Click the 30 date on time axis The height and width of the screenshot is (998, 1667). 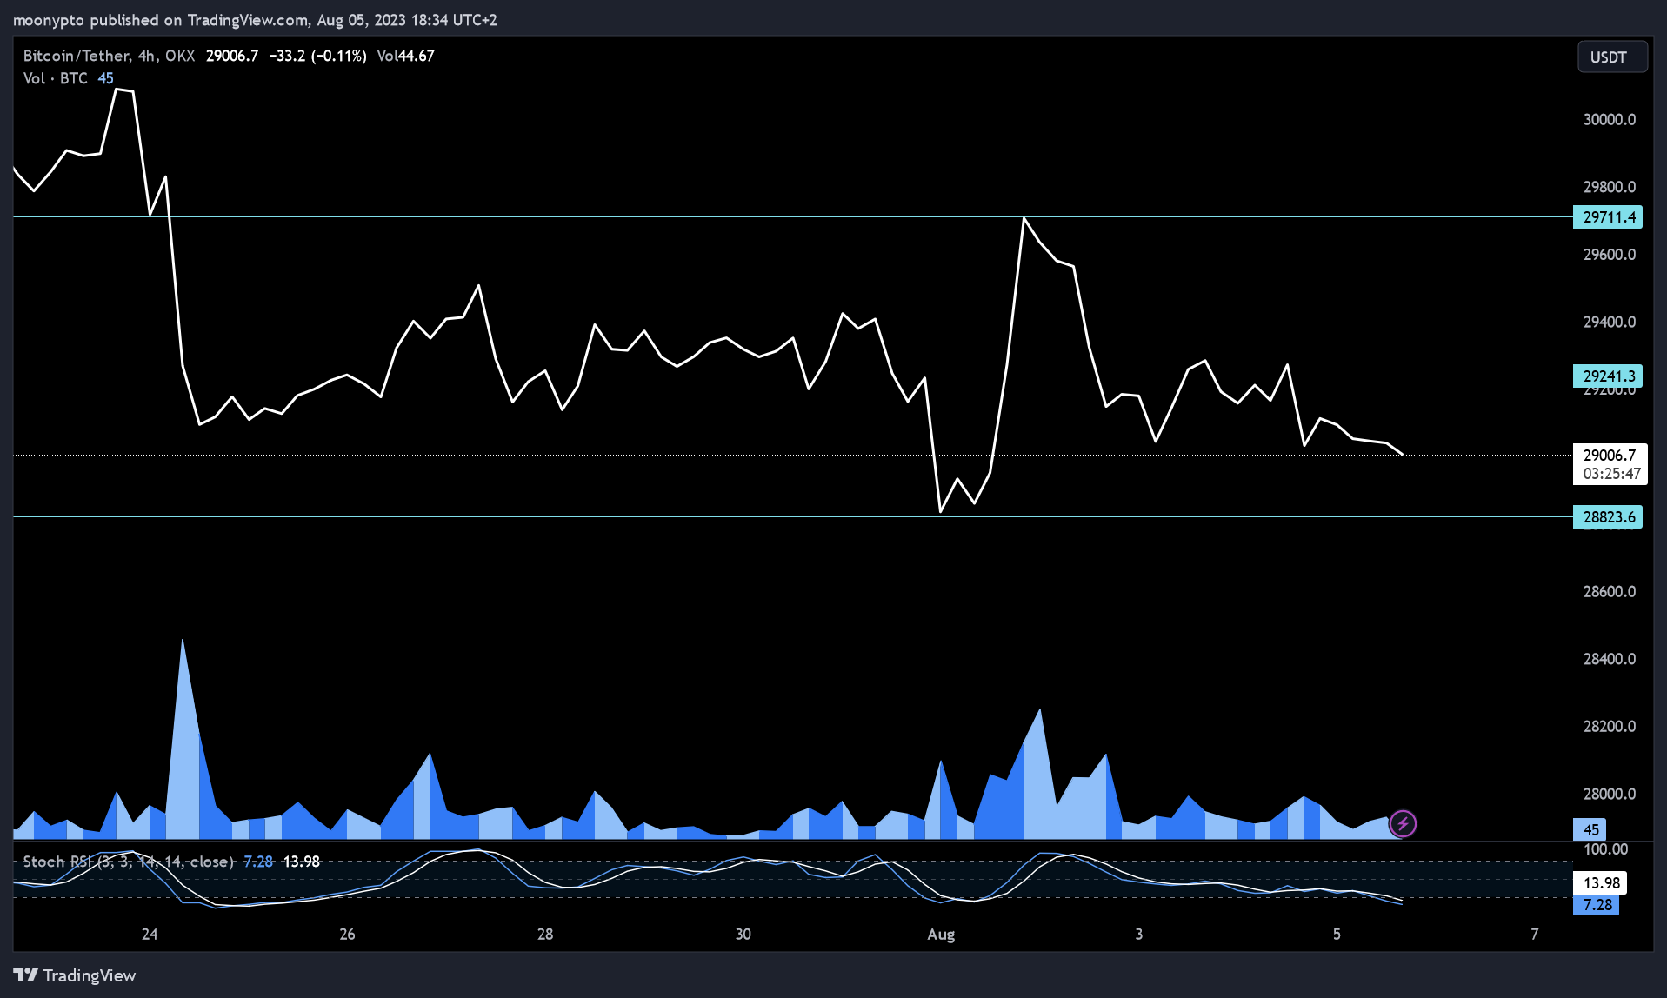pyautogui.click(x=743, y=935)
